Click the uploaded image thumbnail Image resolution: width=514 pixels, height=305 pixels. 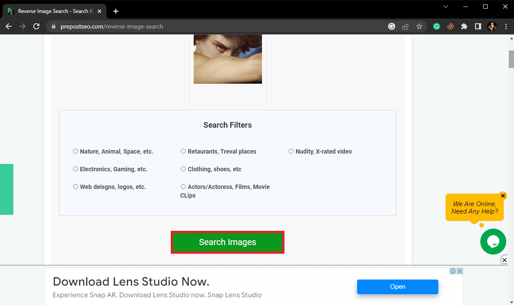(x=228, y=59)
